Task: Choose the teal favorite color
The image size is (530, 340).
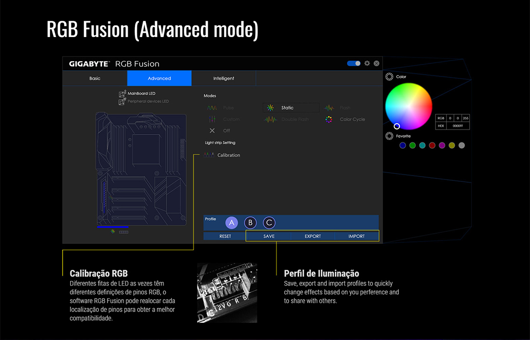Action: pyautogui.click(x=422, y=145)
